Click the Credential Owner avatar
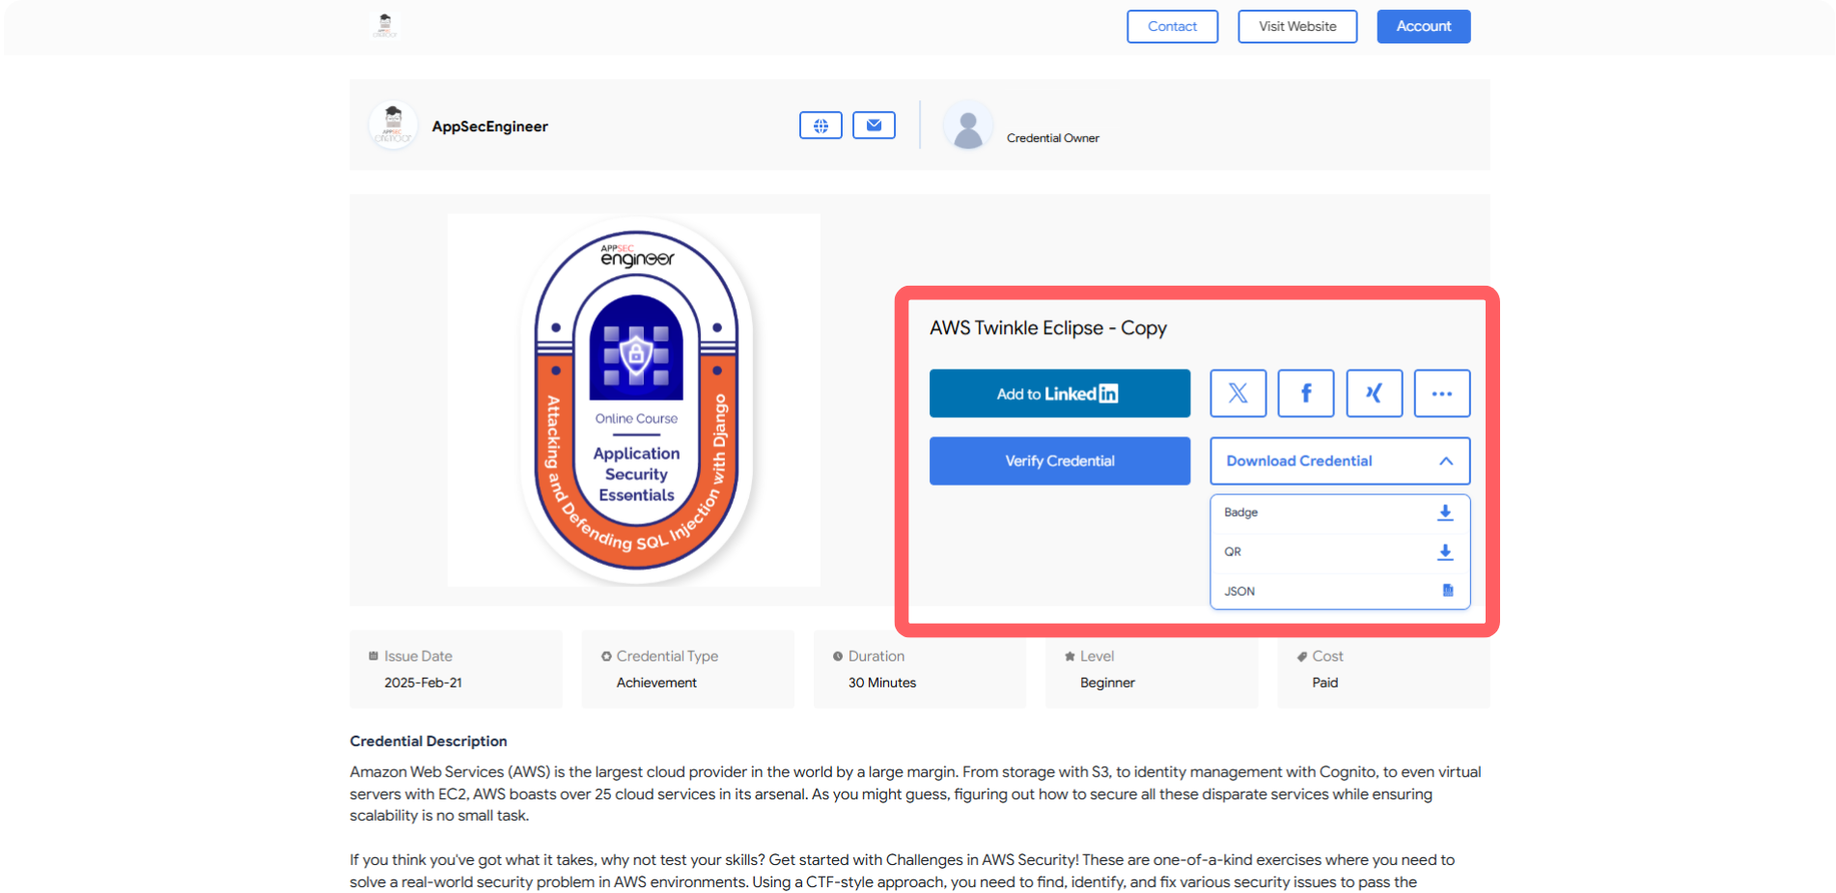Image resolution: width=1836 pixels, height=893 pixels. click(x=968, y=123)
